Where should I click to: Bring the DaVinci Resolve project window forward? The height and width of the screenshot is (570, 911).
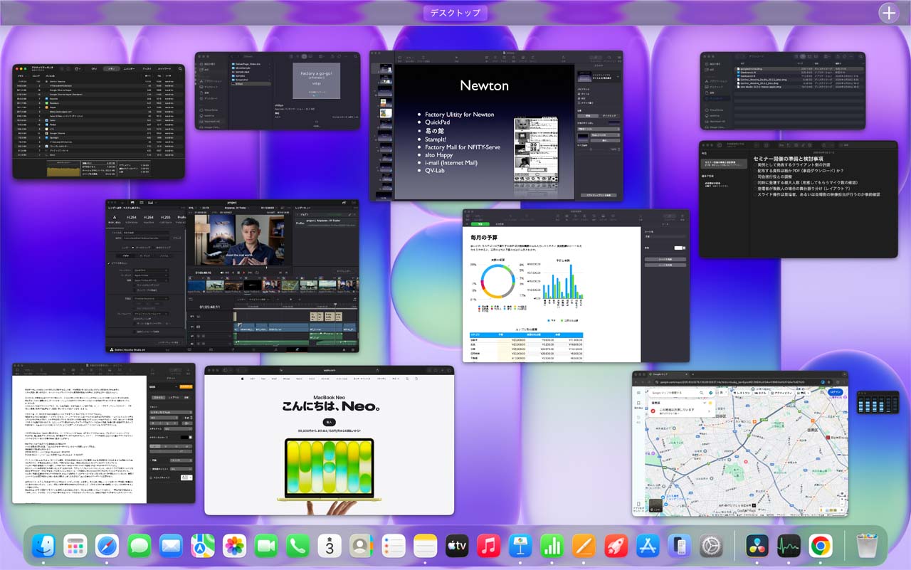coord(232,276)
